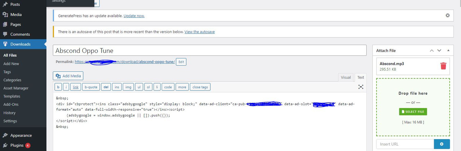
Task: Click the bold (b) quicktag
Action: coord(58,87)
